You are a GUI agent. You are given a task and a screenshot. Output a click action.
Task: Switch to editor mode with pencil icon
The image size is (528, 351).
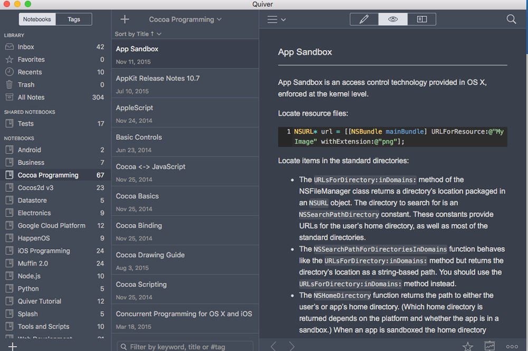point(364,19)
